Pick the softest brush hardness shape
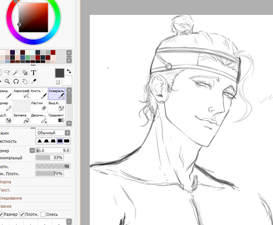 (40, 141)
